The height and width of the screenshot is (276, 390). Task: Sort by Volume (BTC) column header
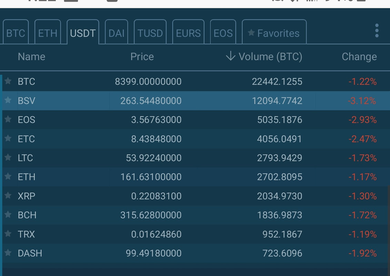click(x=270, y=57)
